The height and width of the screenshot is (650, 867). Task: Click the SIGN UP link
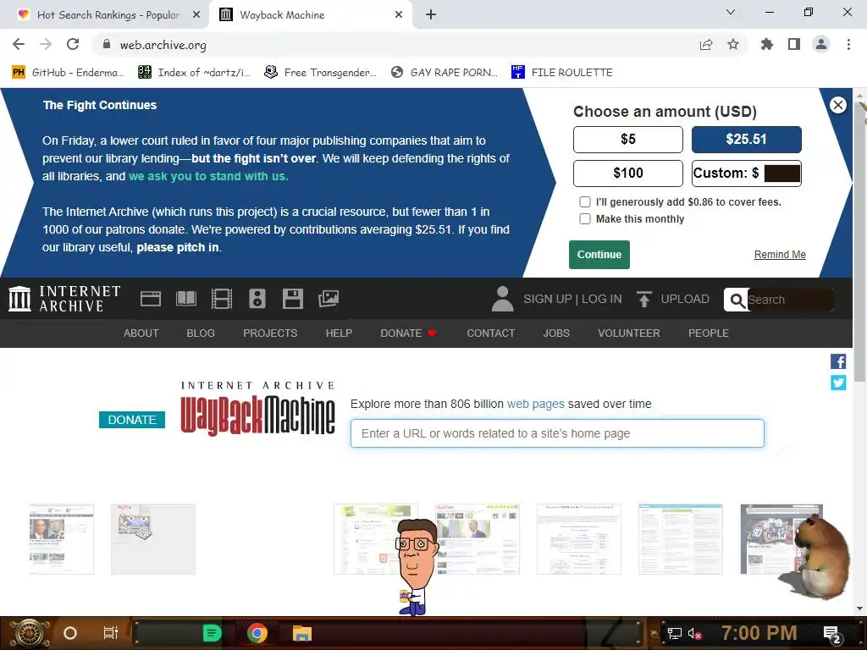coord(548,299)
